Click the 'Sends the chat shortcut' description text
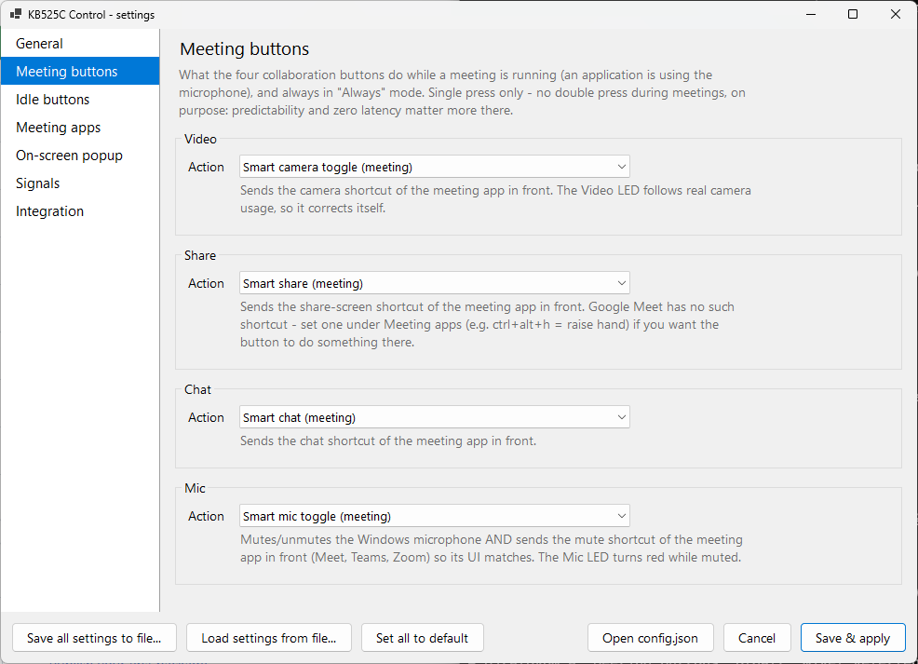Image resolution: width=918 pixels, height=664 pixels. pyautogui.click(x=388, y=440)
